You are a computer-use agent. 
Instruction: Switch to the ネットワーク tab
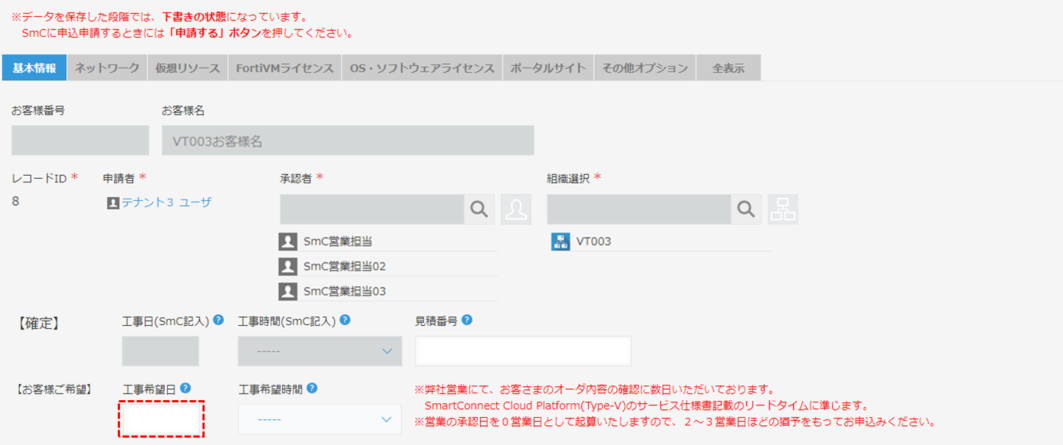point(107,68)
